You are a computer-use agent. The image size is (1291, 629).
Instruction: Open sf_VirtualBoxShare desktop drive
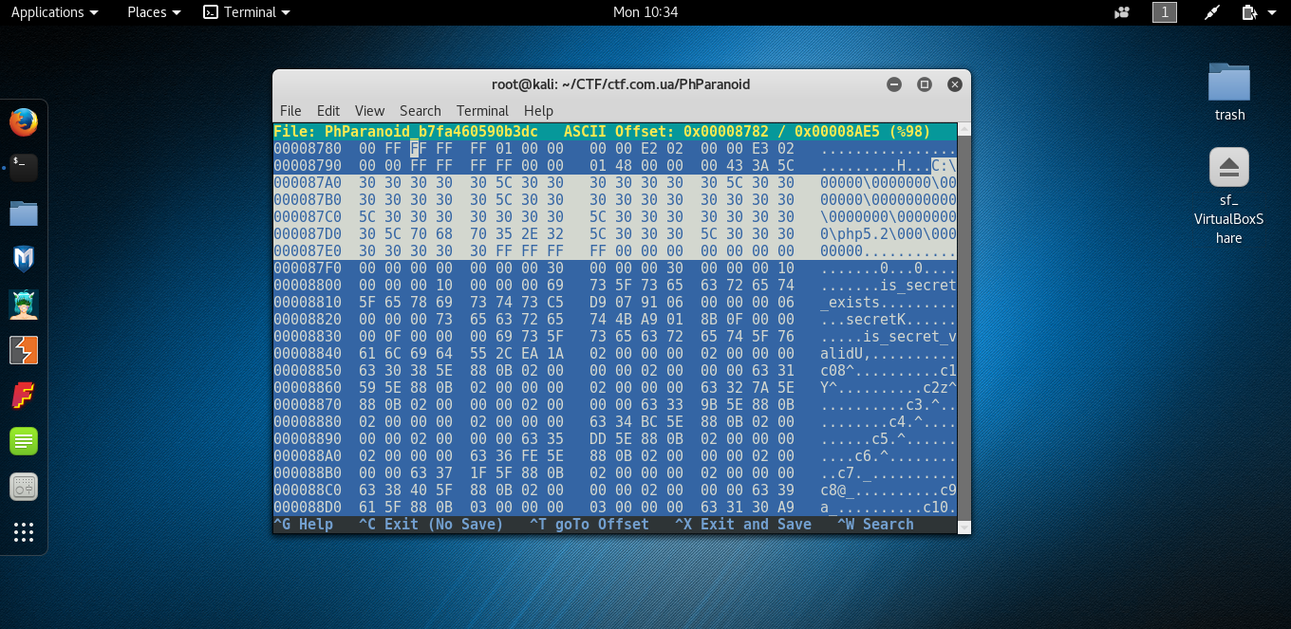1229,196
